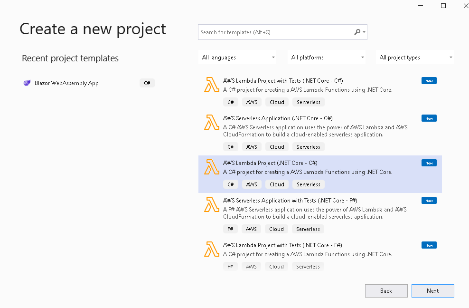Maximize the Create a new project window
The height and width of the screenshot is (308, 469).
pos(443,6)
